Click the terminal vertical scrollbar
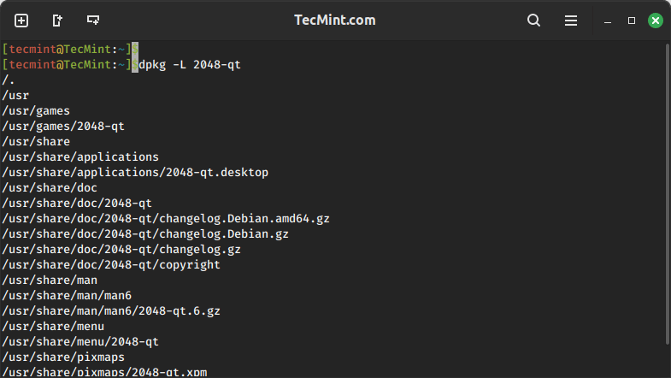 click(665, 171)
